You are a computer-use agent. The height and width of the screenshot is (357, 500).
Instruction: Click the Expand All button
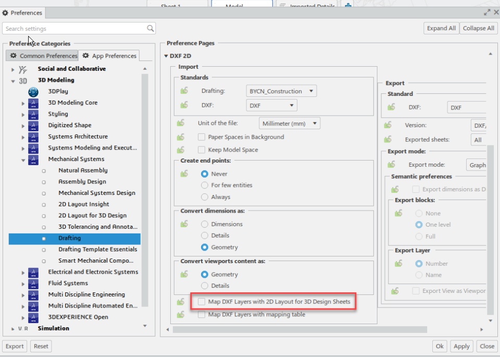coord(441,28)
